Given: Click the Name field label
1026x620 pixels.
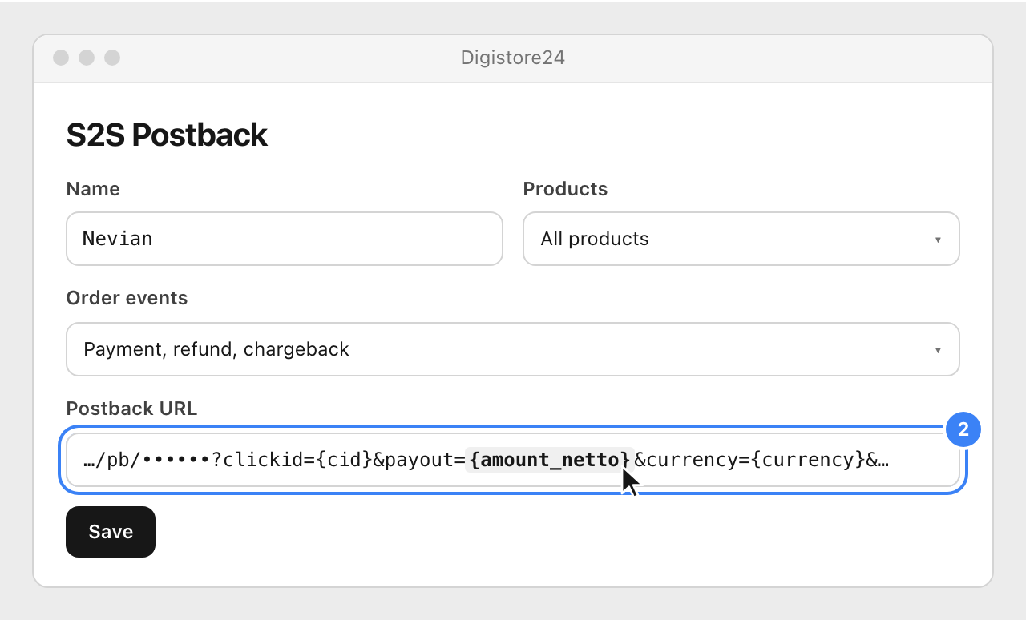Looking at the screenshot, I should coord(93,189).
